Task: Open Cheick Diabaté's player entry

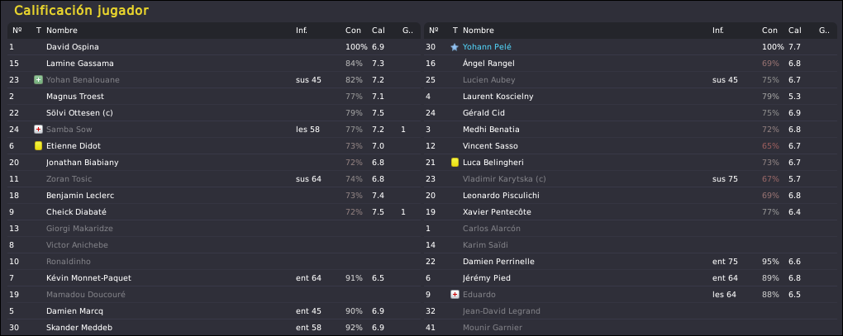Action: click(214, 212)
